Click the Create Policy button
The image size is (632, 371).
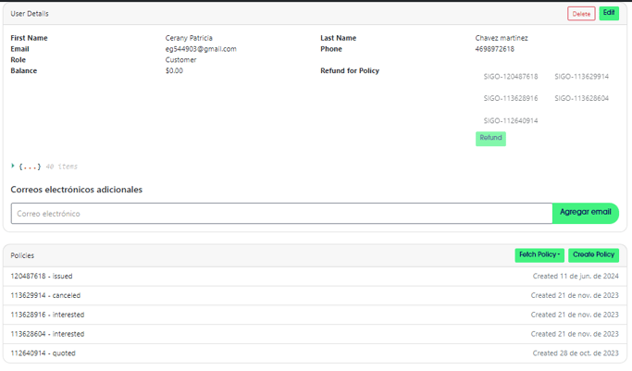tap(593, 254)
